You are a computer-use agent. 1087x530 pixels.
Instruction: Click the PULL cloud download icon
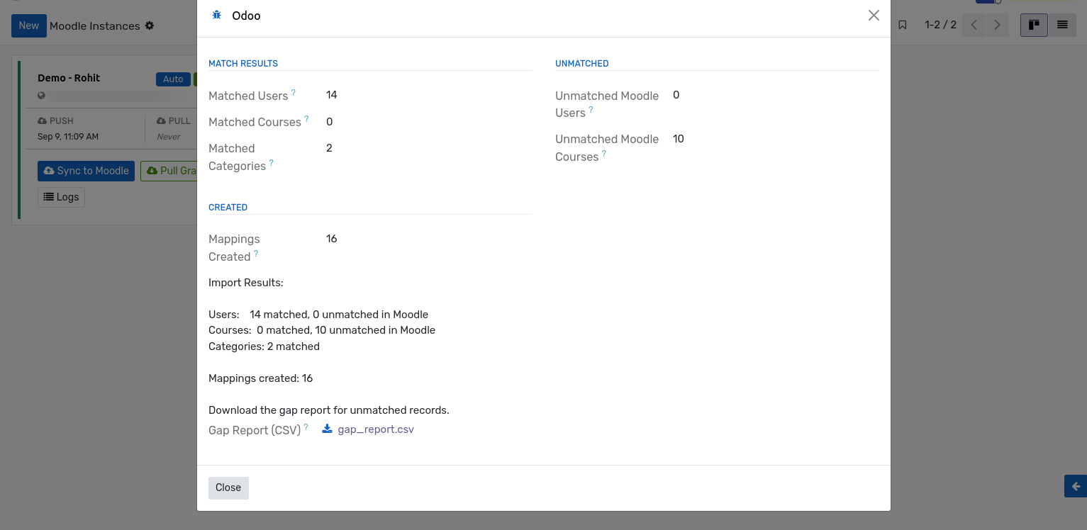click(x=161, y=121)
